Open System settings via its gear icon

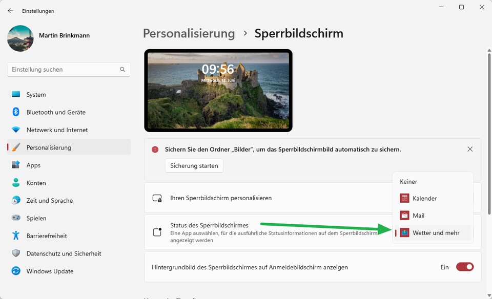[x=17, y=94]
